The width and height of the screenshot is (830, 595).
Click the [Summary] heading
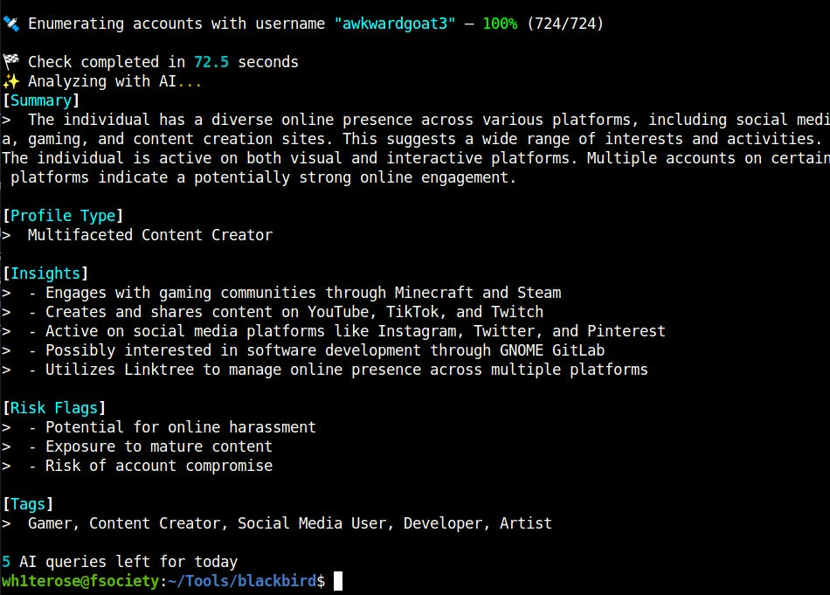pos(41,100)
